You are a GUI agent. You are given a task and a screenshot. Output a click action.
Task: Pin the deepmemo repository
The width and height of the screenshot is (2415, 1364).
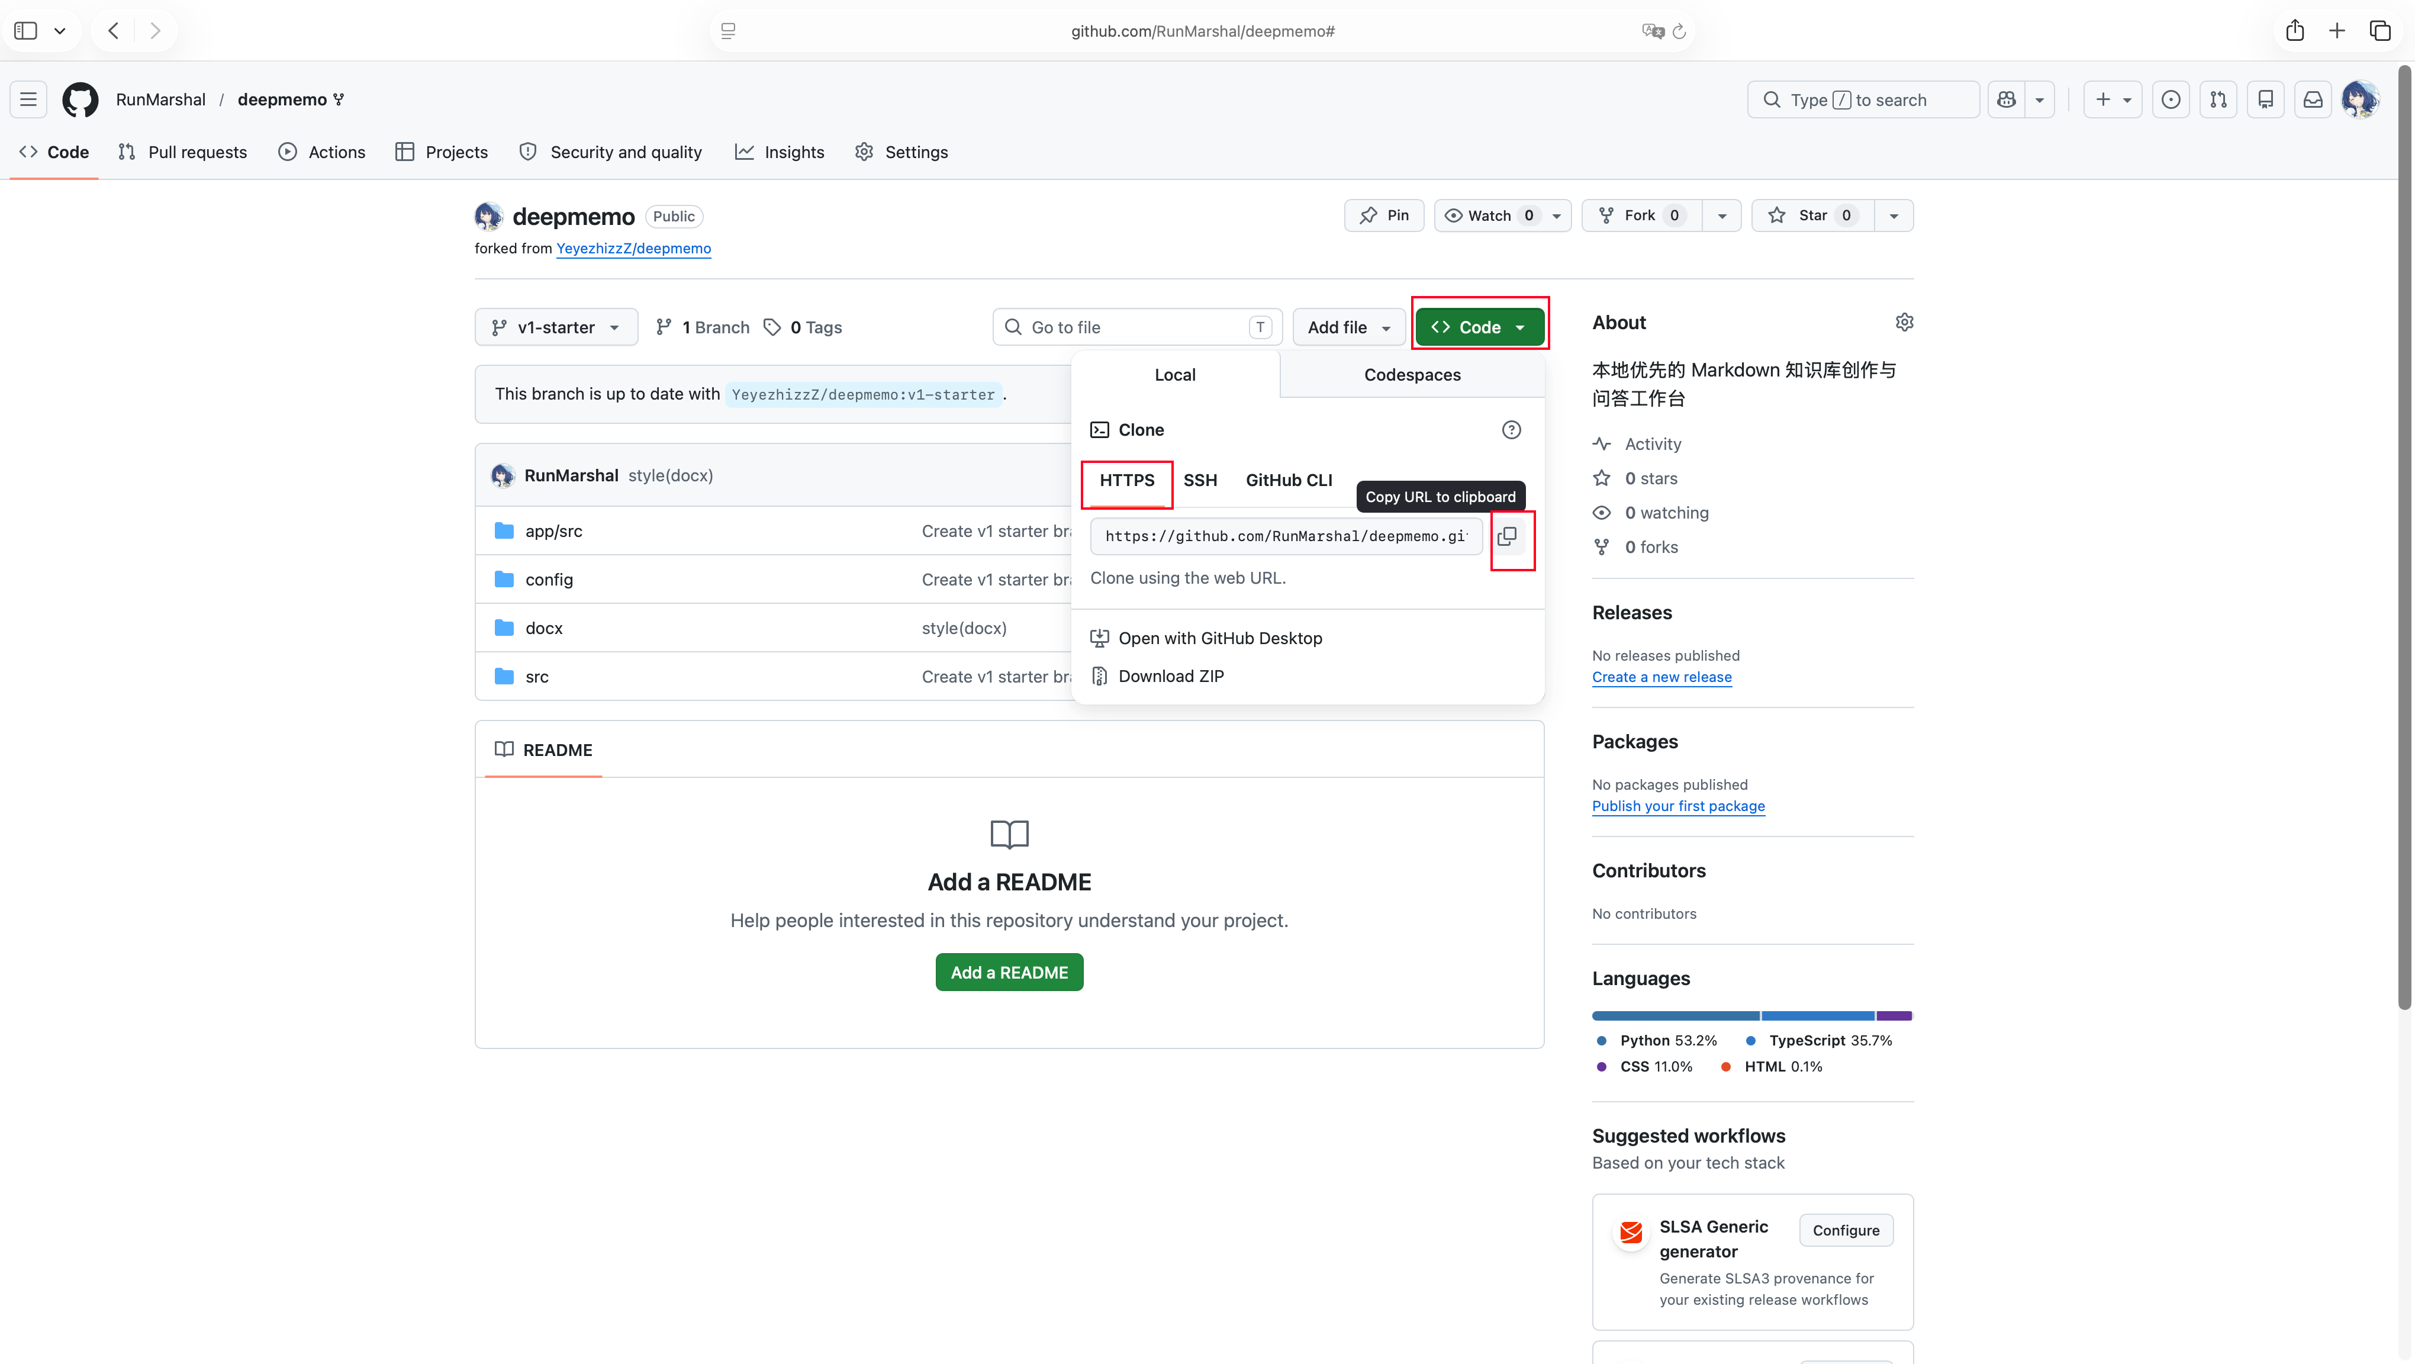pos(1384,215)
